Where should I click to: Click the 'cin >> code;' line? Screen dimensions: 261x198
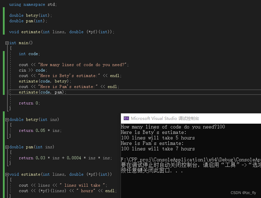[33, 70]
